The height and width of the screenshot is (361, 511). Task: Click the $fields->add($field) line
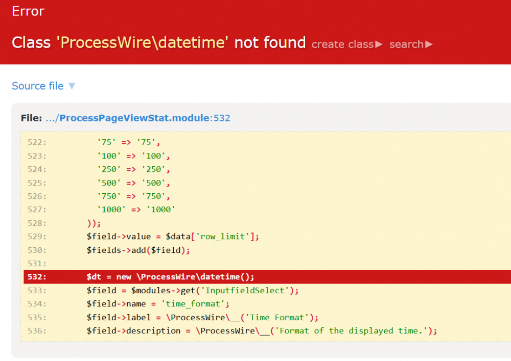point(138,250)
